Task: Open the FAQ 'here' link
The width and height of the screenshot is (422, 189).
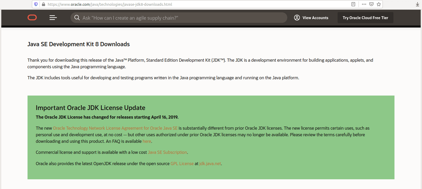Action: pyautogui.click(x=147, y=141)
